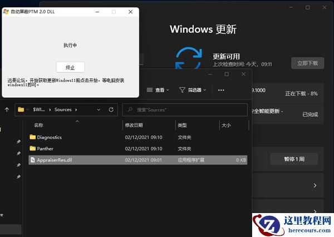This screenshot has height=237, width=334.
Task: Maximize the Windows 更新 settings window
Action: click(308, 7)
